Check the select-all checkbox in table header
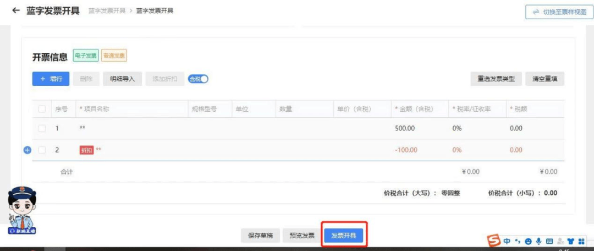Image resolution: width=594 pixels, height=251 pixels. pos(42,109)
